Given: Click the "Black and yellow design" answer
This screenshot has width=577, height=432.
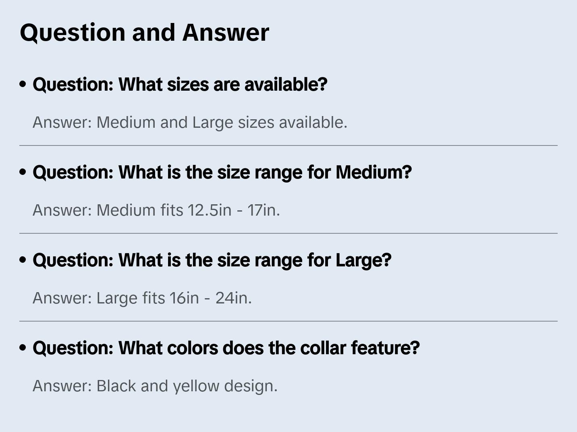Looking at the screenshot, I should point(155,386).
